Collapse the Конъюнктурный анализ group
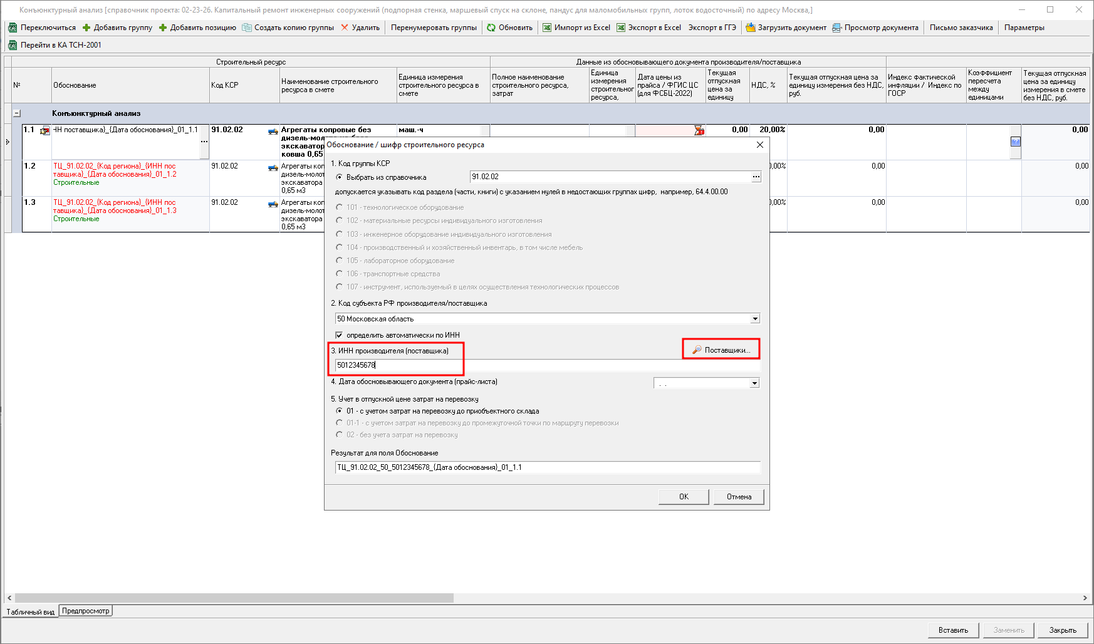This screenshot has height=644, width=1094. (17, 113)
